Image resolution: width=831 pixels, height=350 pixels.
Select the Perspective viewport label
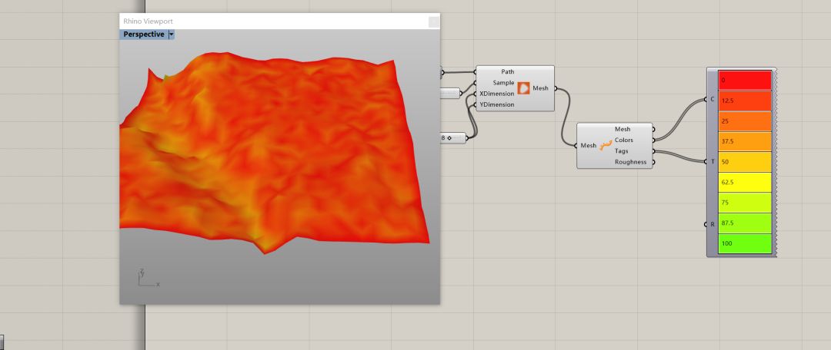[x=144, y=35]
